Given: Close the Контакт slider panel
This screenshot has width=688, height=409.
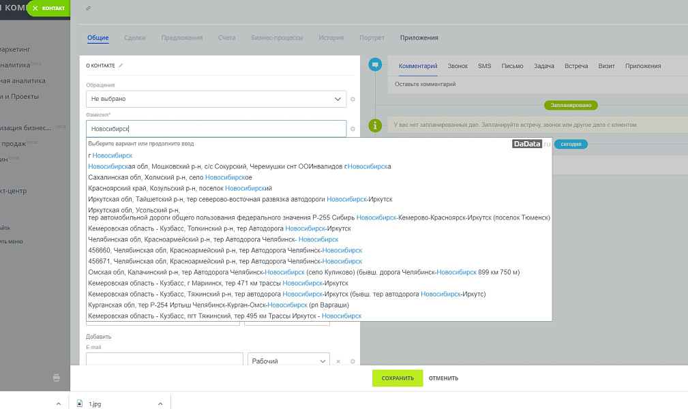Looking at the screenshot, I should pyautogui.click(x=35, y=8).
